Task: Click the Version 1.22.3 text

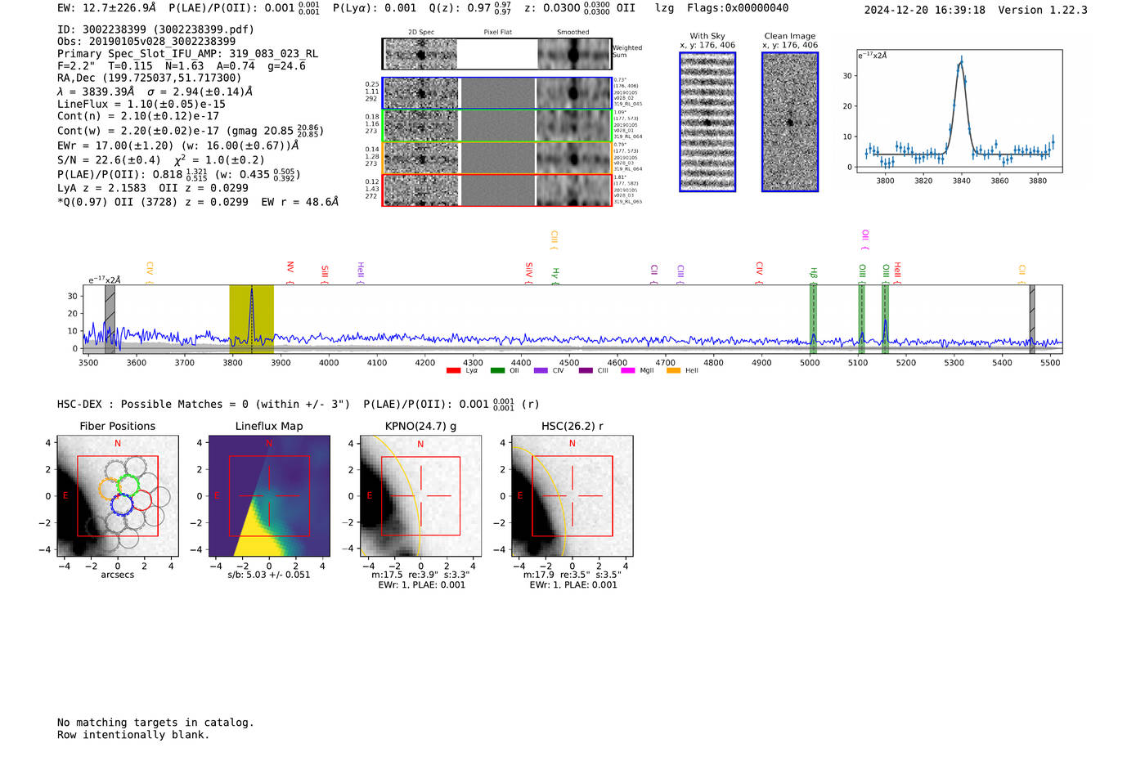Action: coord(1043,10)
